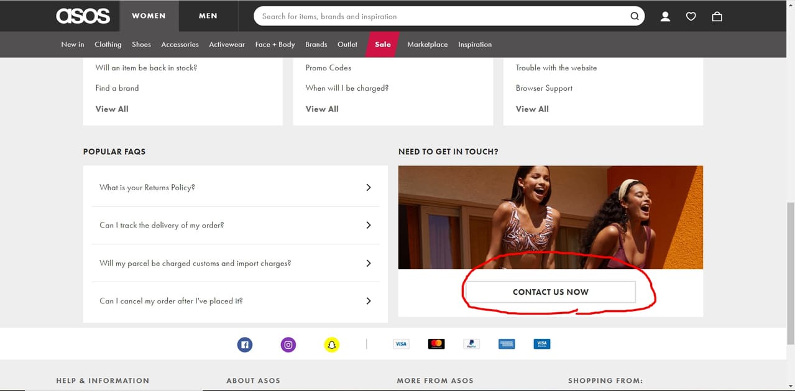
Task: Click the first Visa payment icon
Action: (401, 344)
